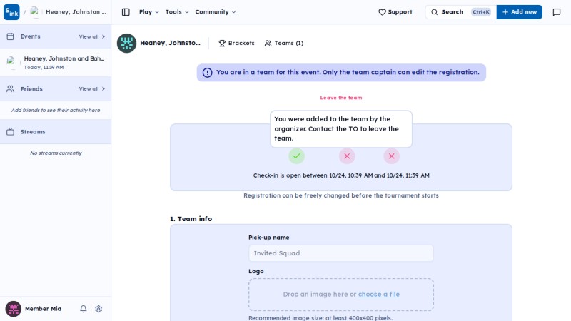Screen dimensions: 571x321
Task: Click the check-in open time text
Action: click(341, 175)
